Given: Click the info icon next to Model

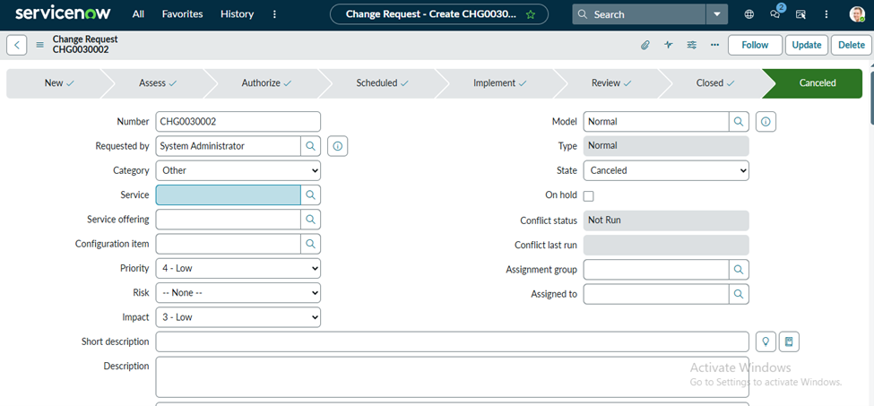Looking at the screenshot, I should click(766, 121).
